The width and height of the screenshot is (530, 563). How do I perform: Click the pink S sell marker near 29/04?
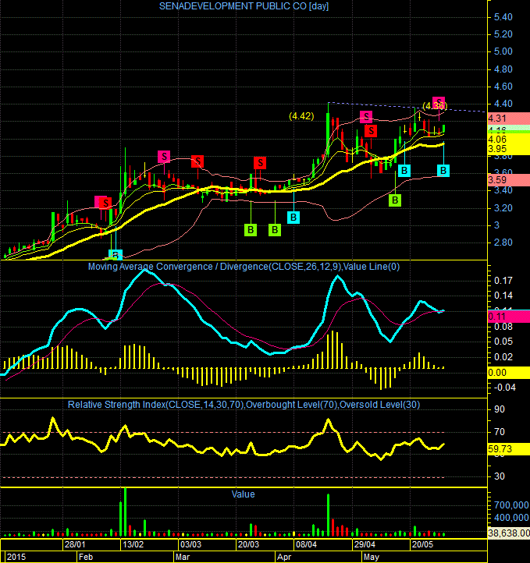[x=366, y=117]
